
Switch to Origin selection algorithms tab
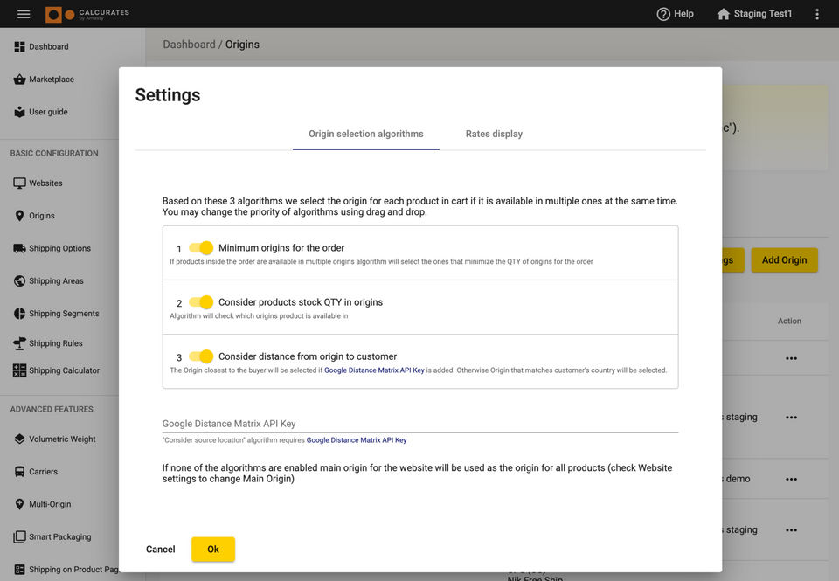(x=366, y=134)
